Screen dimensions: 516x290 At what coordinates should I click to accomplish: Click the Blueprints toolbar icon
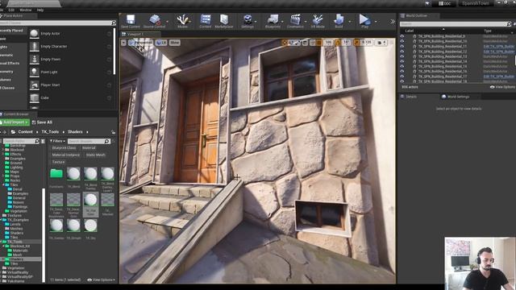click(273, 21)
